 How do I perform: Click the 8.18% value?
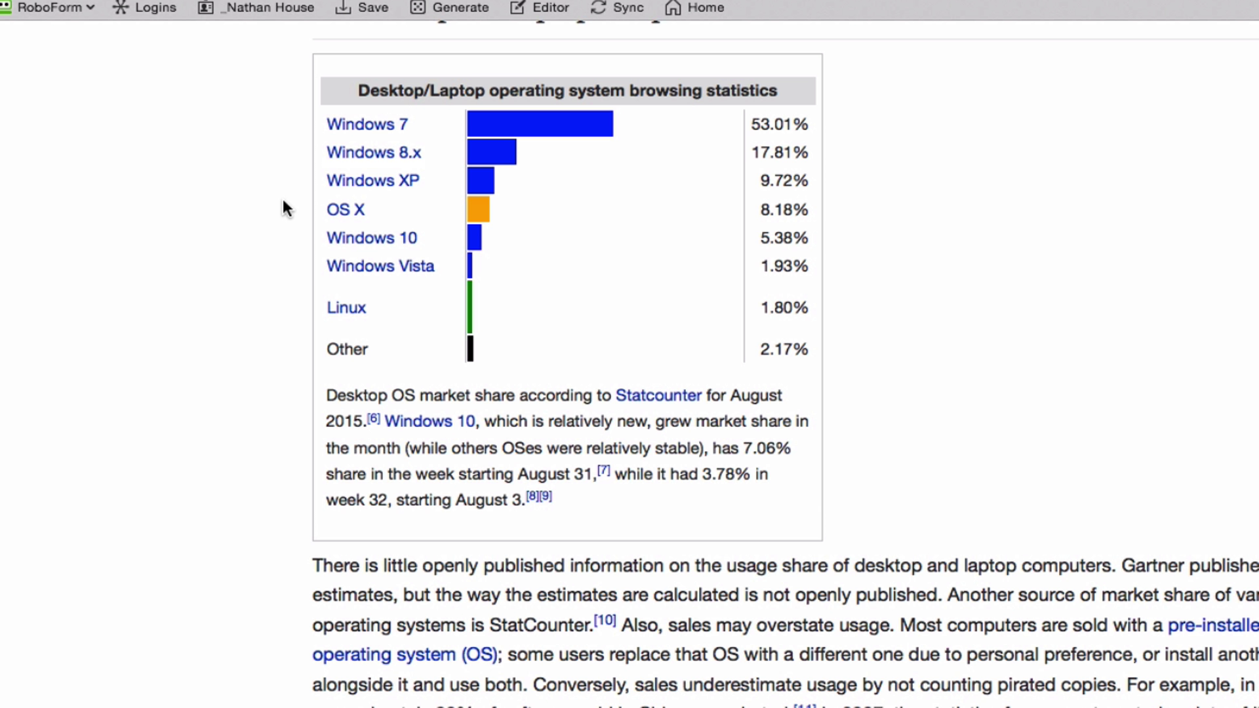pos(784,210)
